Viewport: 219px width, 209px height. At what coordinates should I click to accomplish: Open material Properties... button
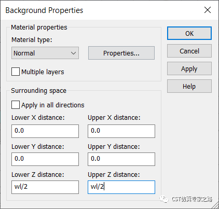point(121,53)
